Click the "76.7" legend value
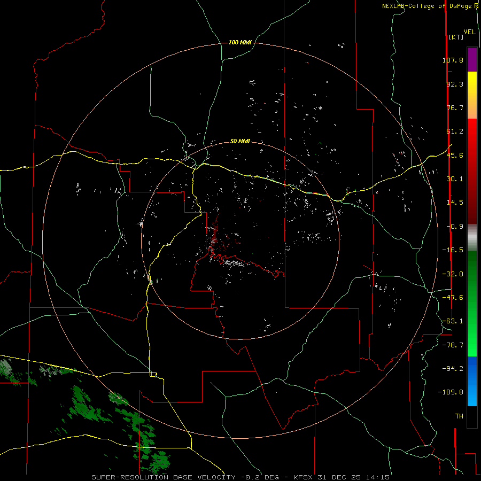The image size is (481, 481). [455, 107]
